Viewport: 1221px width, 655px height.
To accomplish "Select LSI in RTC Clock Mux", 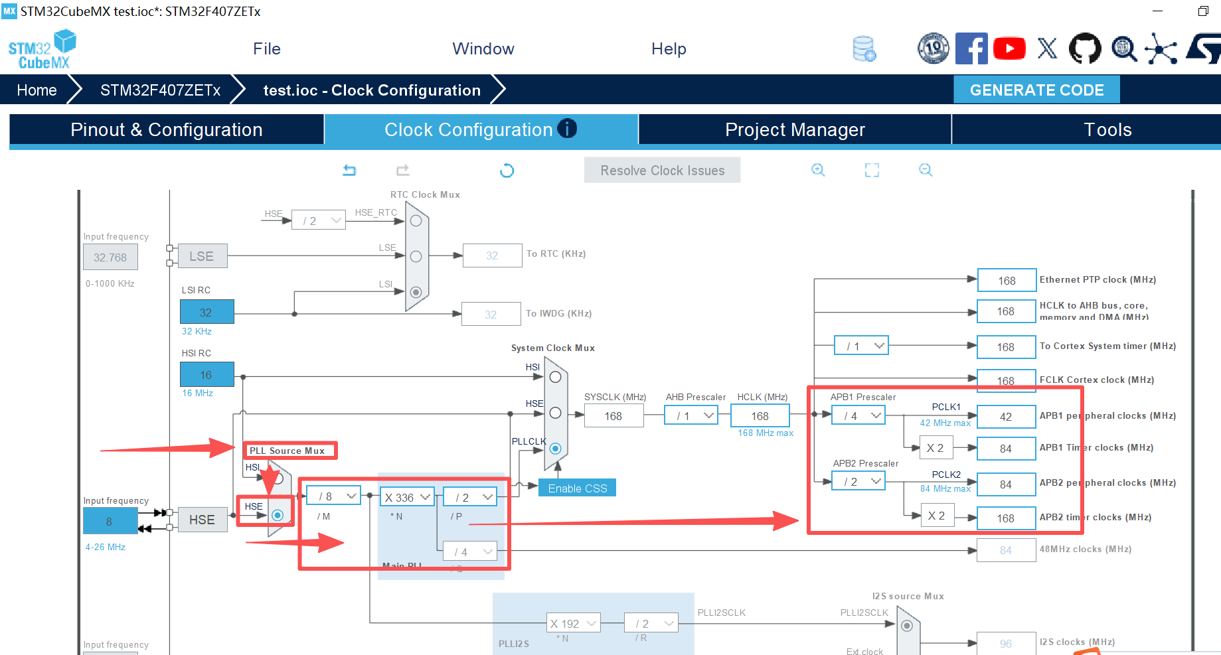I will (x=416, y=292).
